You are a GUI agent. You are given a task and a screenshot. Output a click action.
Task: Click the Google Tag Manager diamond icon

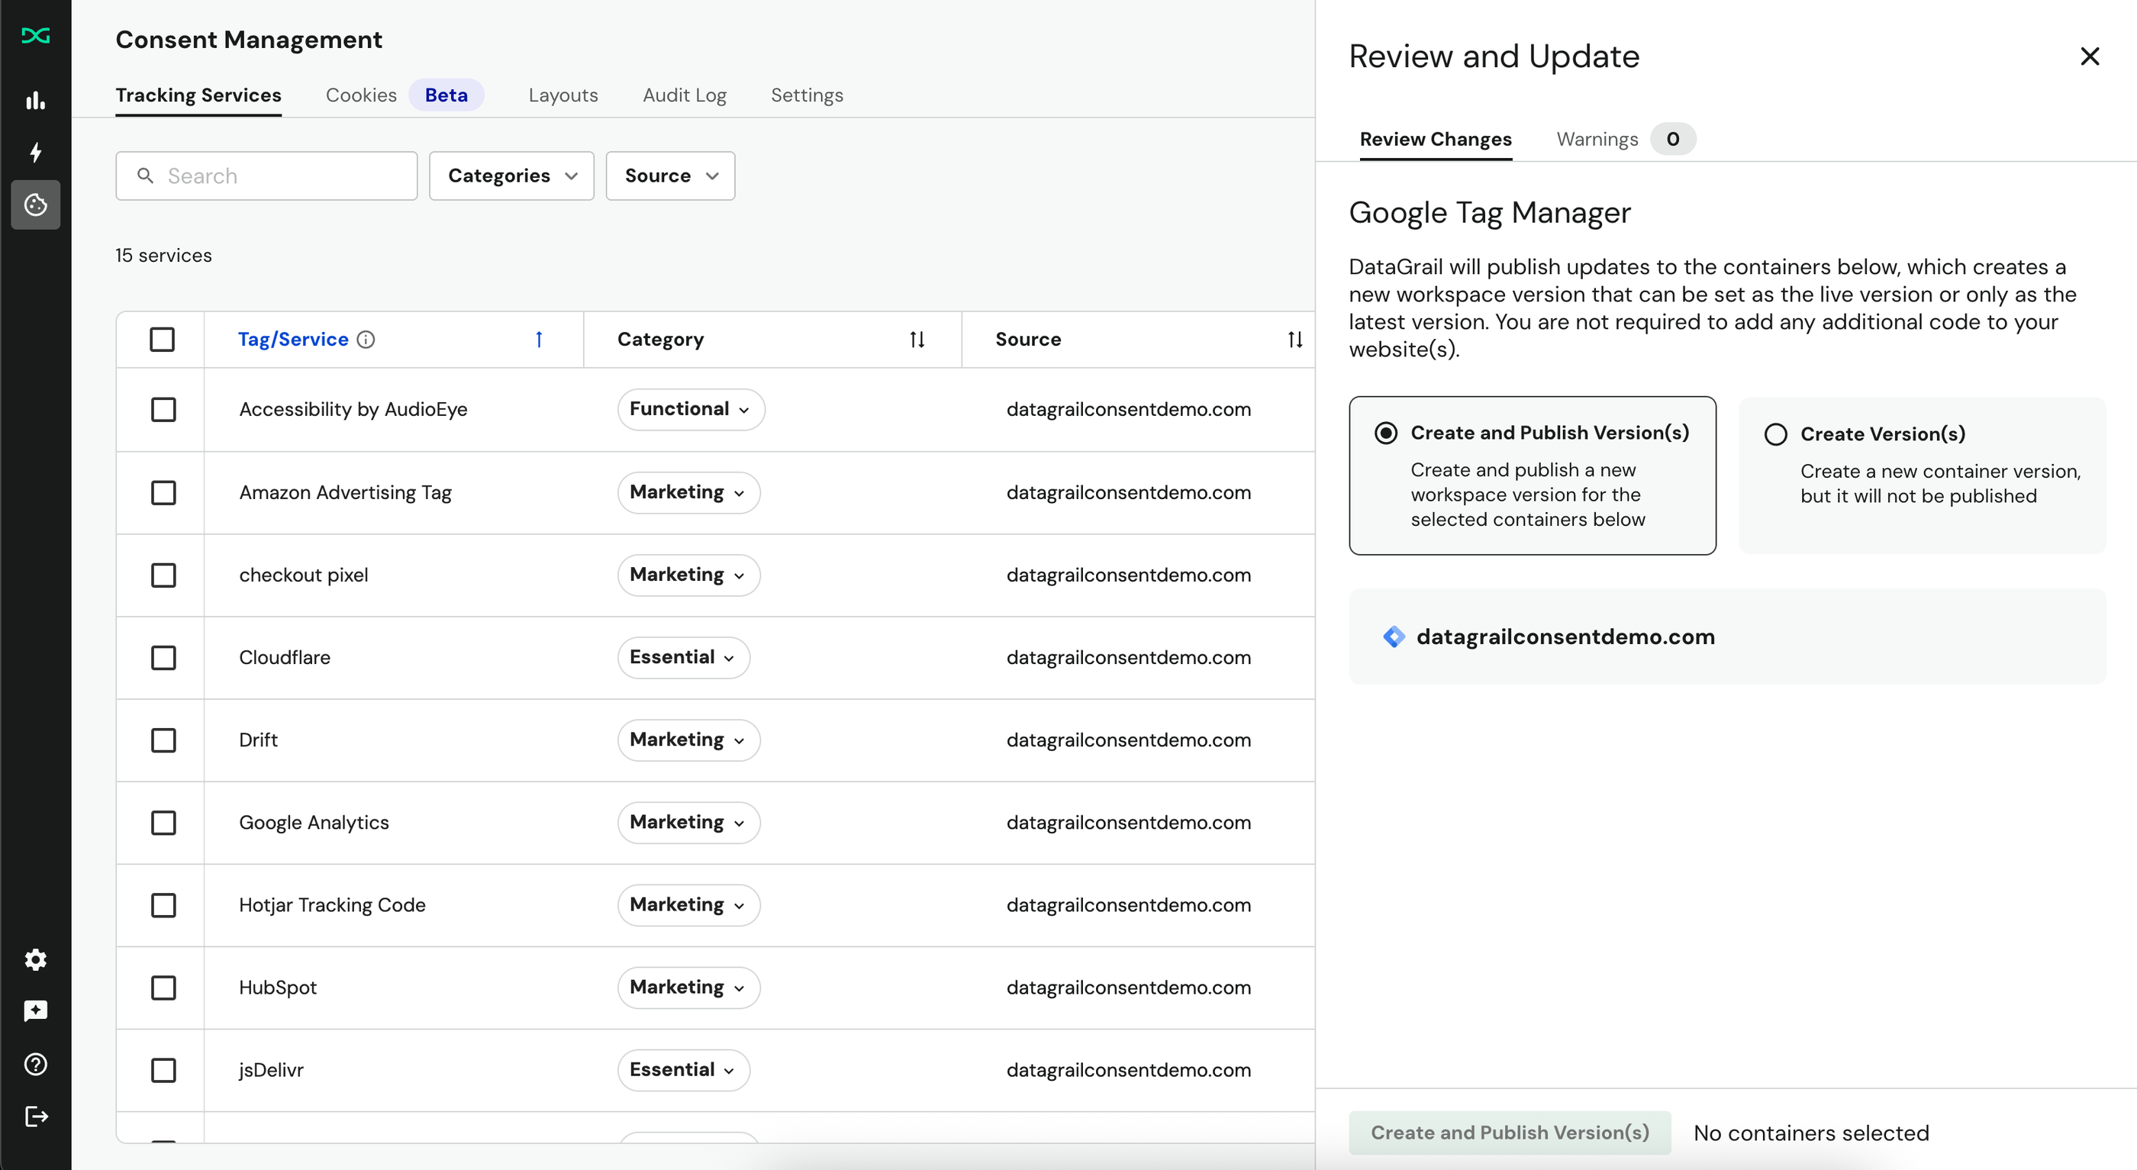click(1394, 637)
